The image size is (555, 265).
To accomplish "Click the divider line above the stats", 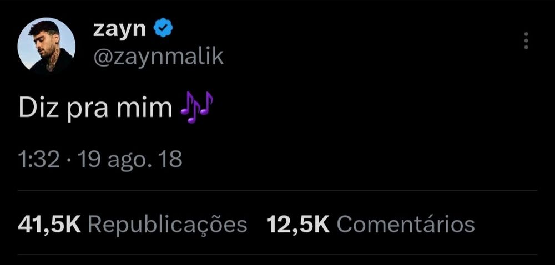I will coord(277,191).
